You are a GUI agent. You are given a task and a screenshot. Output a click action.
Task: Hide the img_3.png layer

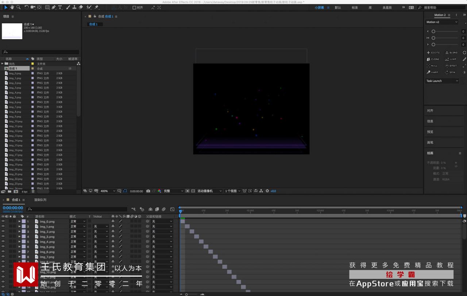[x=3, y=237]
